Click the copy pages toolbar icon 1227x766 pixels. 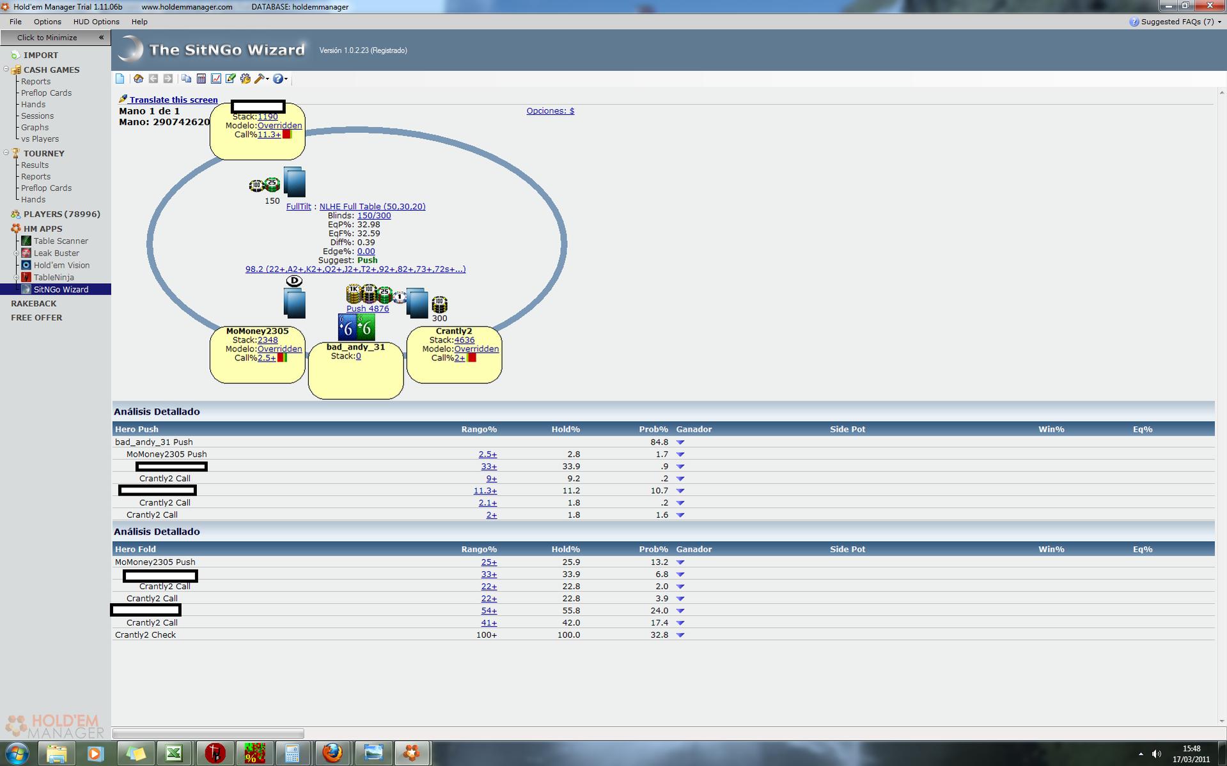[186, 79]
